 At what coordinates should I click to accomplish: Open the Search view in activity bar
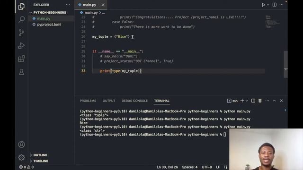pos(21,19)
